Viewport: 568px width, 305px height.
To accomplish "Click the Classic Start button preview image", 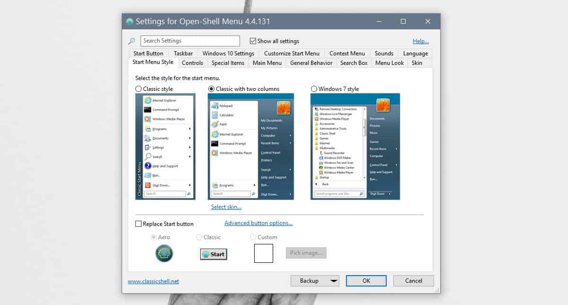I will click(213, 254).
